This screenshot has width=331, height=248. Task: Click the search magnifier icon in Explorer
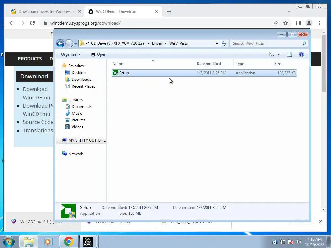(x=304, y=43)
